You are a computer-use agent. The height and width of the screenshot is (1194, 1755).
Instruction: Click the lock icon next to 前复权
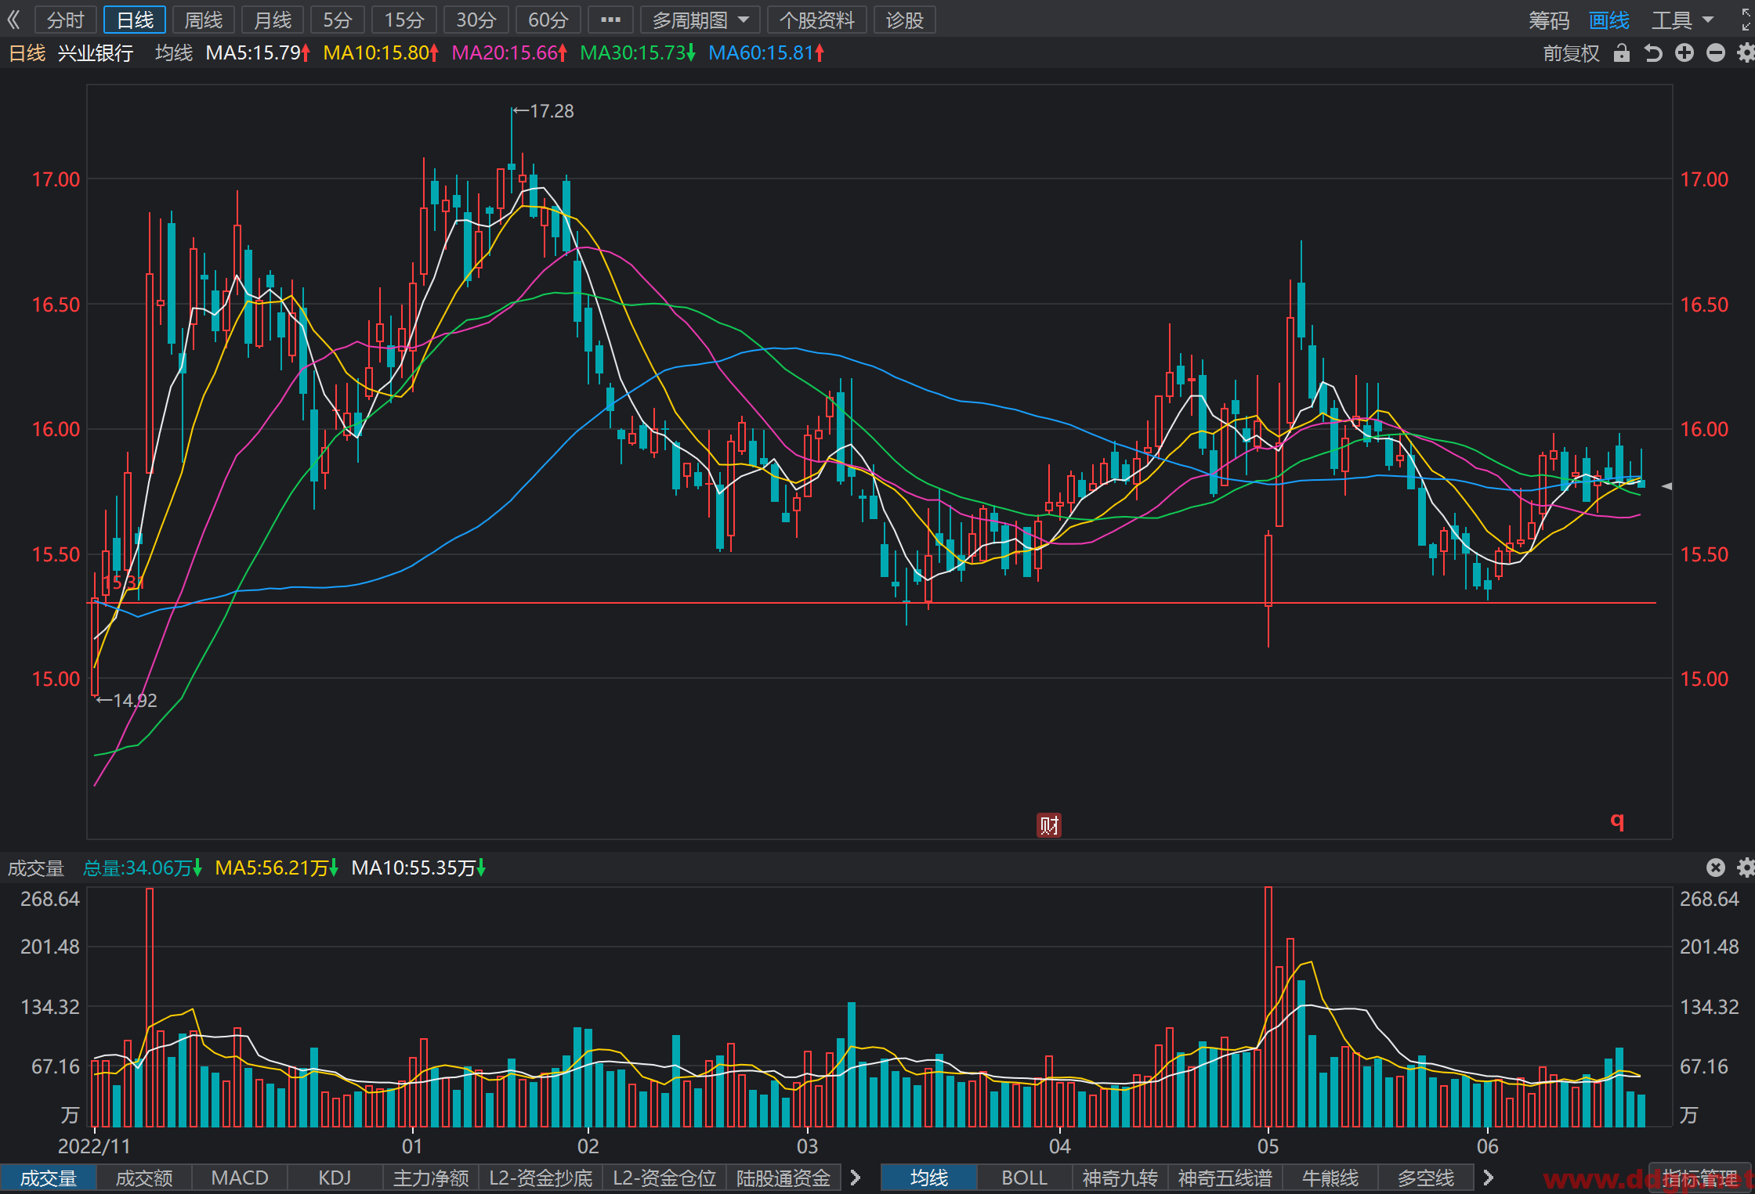coord(1622,53)
